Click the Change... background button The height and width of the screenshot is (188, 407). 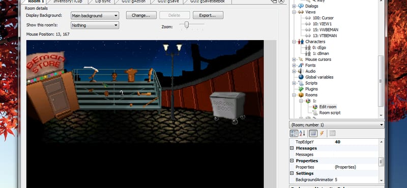click(141, 15)
